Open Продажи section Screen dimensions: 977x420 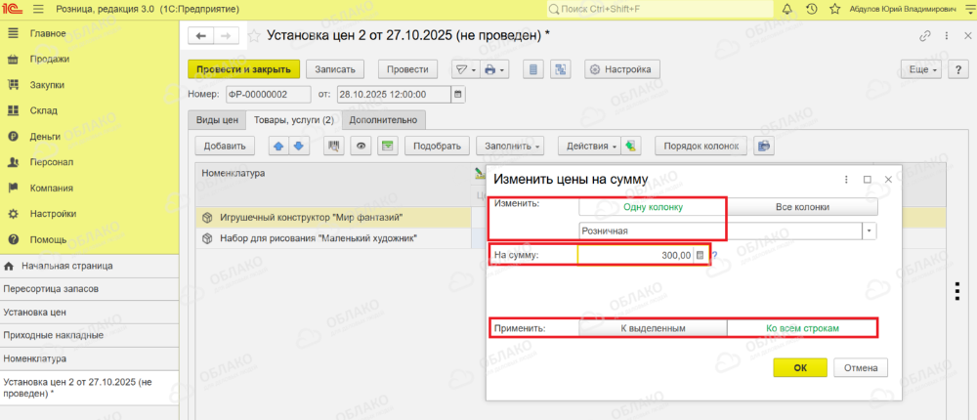49,60
